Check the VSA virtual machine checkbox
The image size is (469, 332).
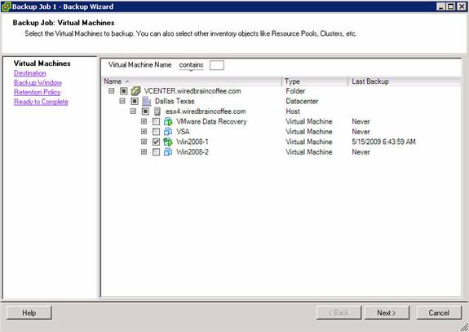click(x=156, y=132)
